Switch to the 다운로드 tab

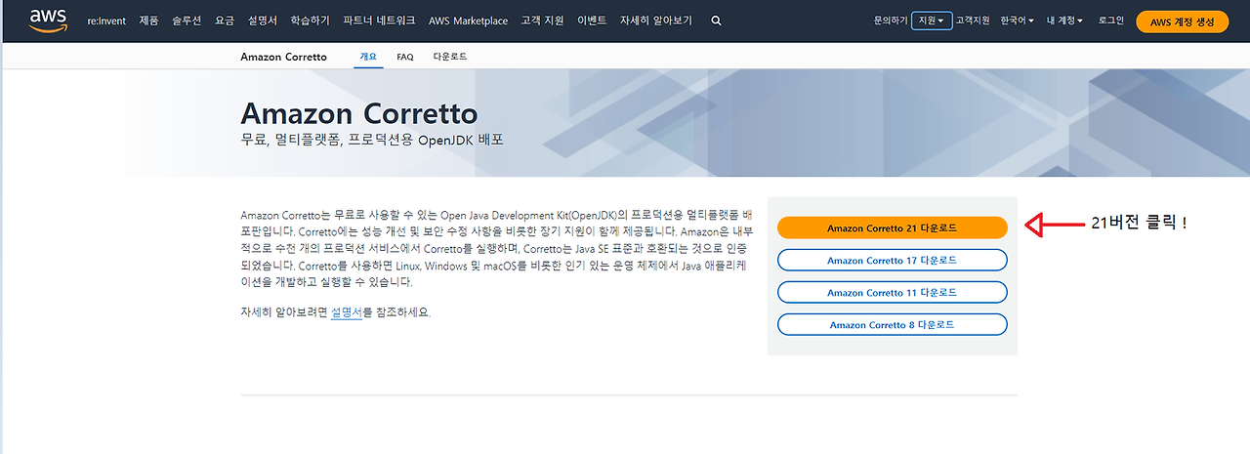450,57
